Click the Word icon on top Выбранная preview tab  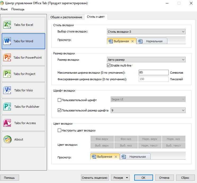pos(111,41)
